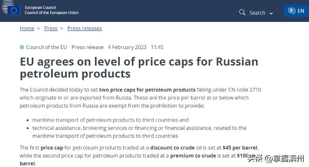309x167 pixels.
Task: Go to the Home breadcrumb
Action: pos(27,28)
